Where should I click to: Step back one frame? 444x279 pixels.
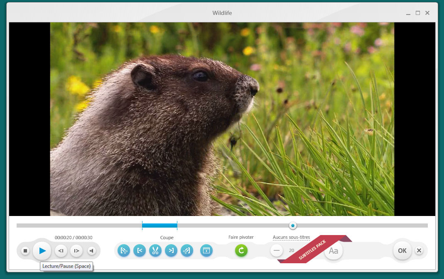point(61,251)
